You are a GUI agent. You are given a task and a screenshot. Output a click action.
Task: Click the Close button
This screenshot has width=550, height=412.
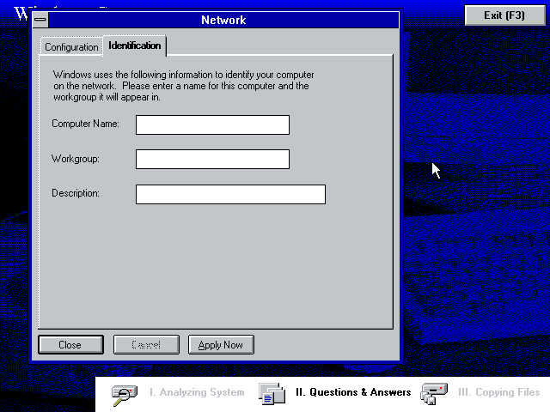[70, 345]
